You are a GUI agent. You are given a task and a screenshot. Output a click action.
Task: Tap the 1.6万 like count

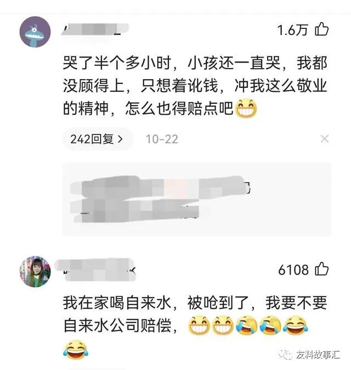tap(292, 30)
